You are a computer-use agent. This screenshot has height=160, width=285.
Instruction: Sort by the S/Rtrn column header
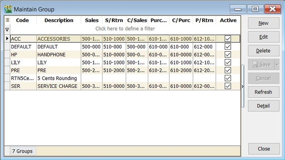(x=114, y=20)
